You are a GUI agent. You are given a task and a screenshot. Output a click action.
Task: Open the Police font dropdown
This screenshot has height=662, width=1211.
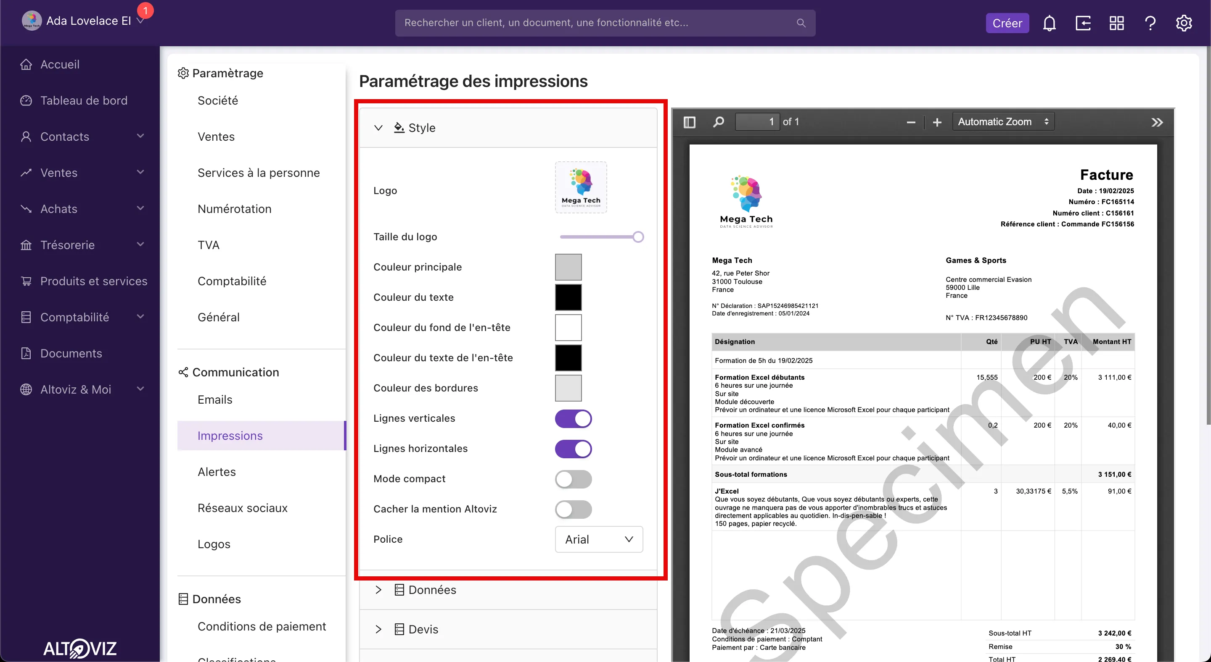click(598, 539)
